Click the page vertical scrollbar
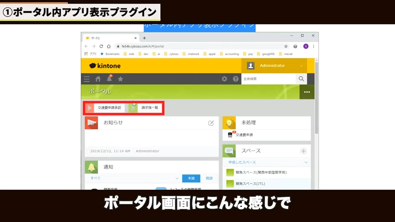395x222 pixels. 316,98
